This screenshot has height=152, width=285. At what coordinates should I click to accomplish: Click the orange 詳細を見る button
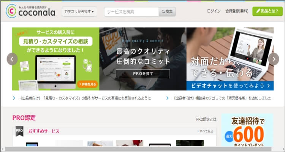[88, 84]
